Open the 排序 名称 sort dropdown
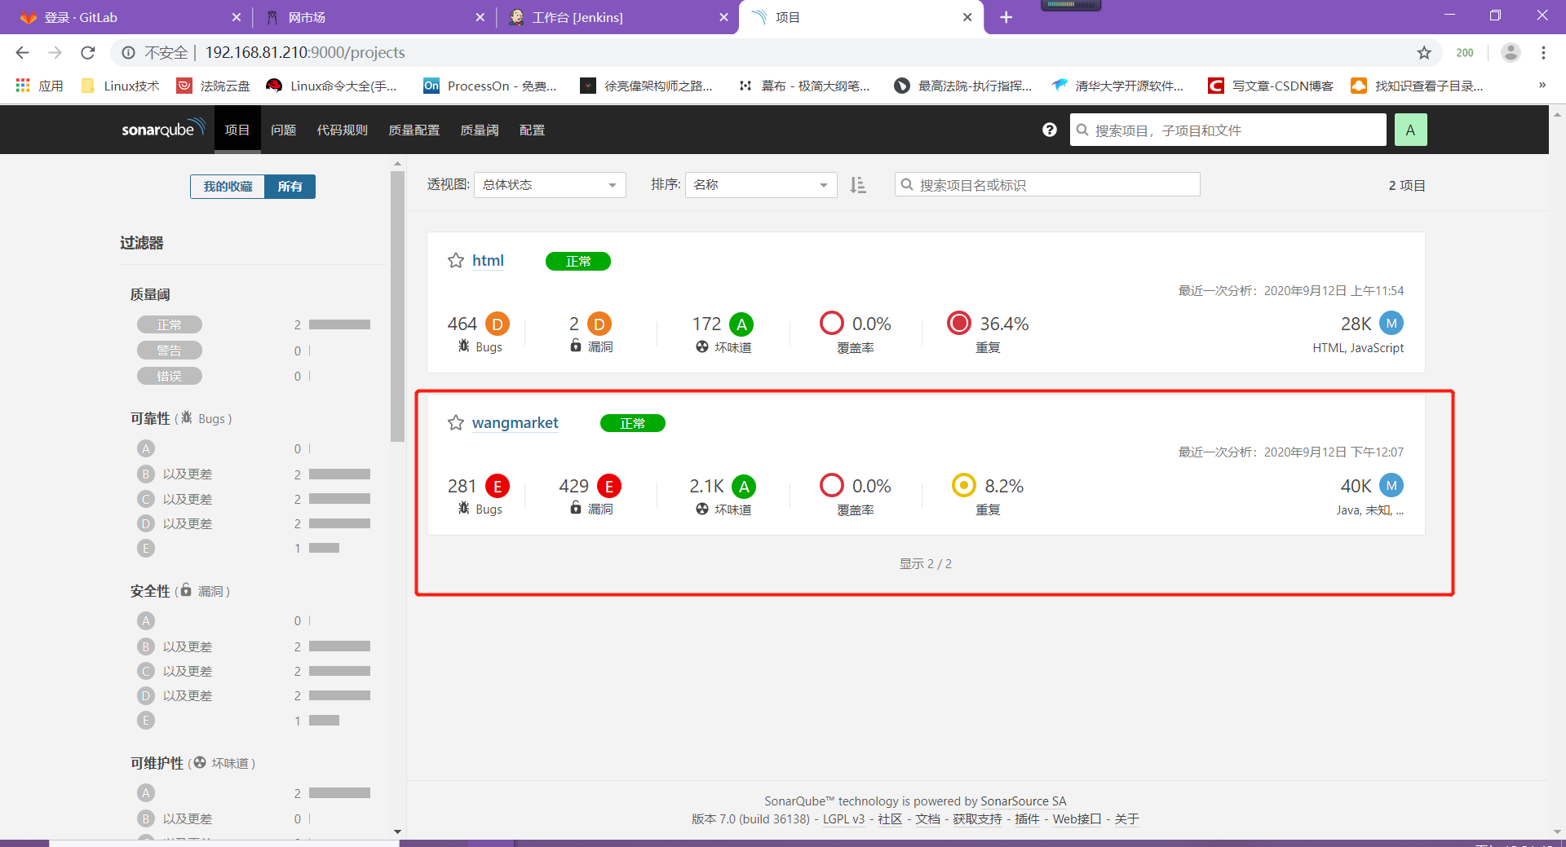1566x847 pixels. click(761, 185)
